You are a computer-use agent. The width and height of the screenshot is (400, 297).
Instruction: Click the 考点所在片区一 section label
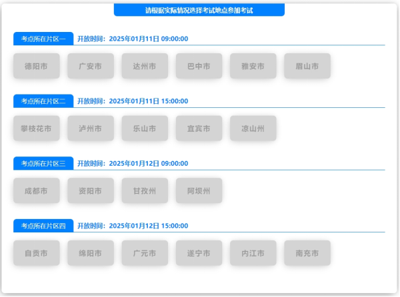[43, 39]
